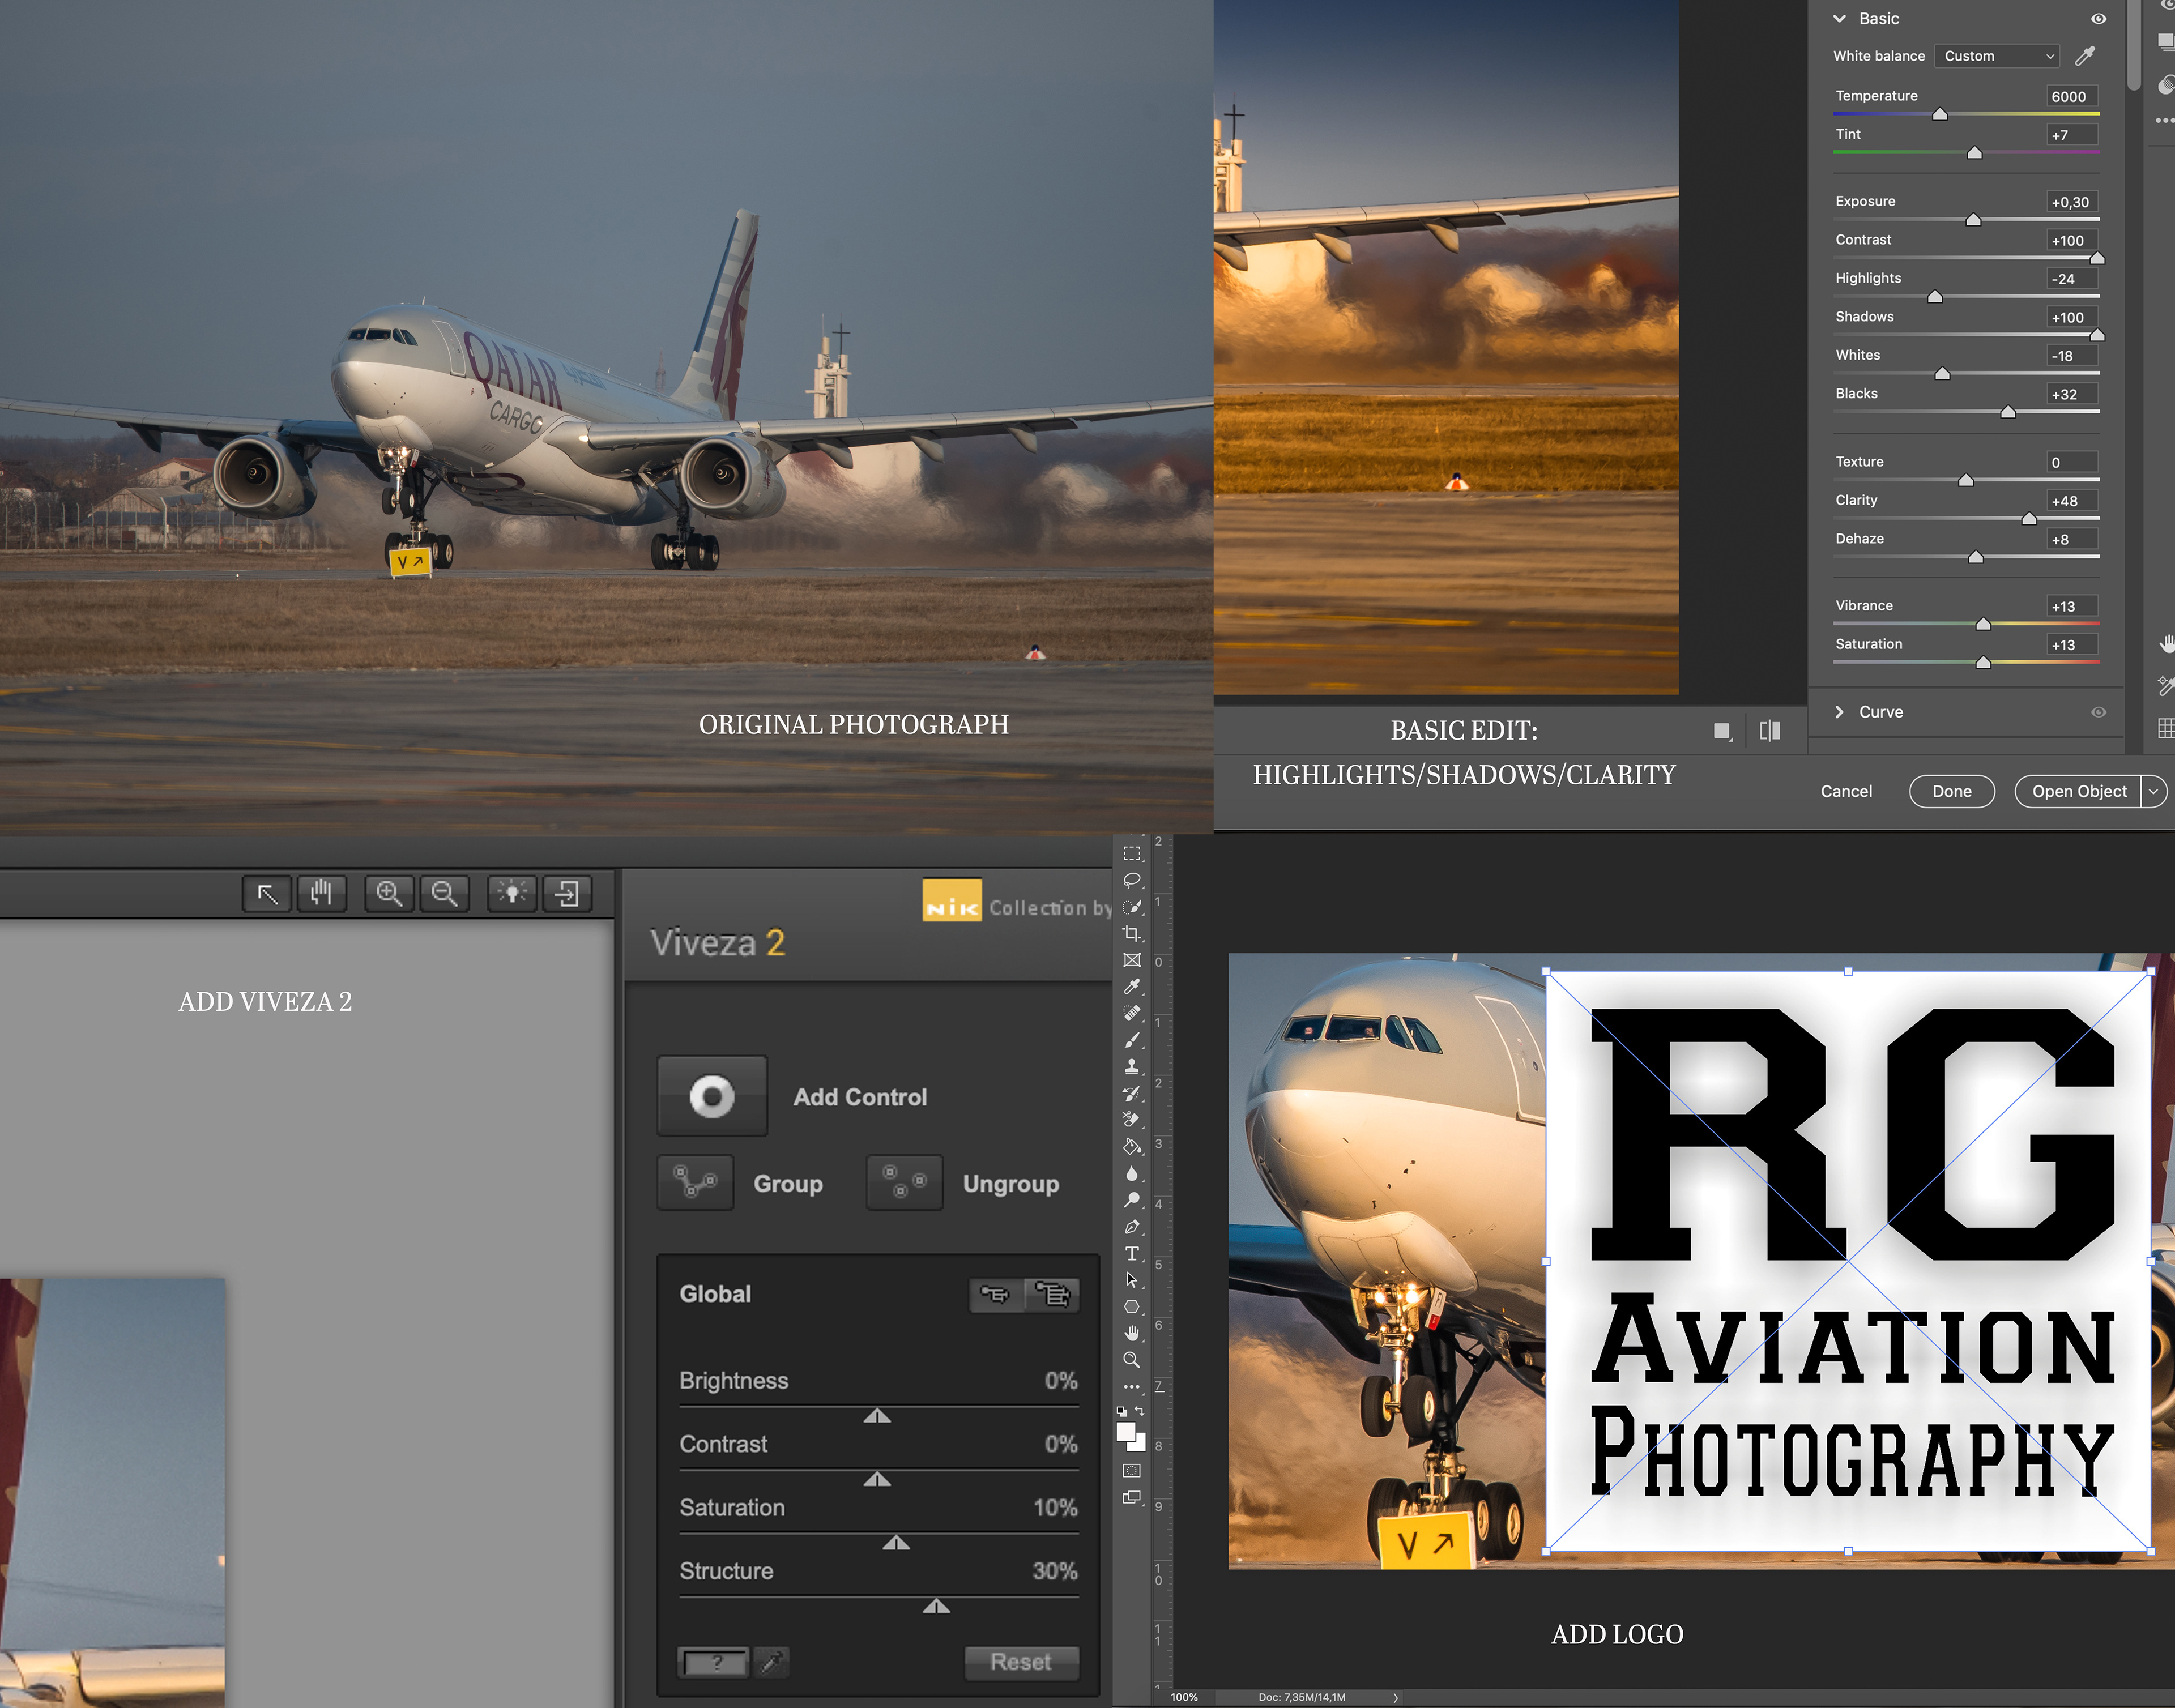This screenshot has width=2175, height=1708.
Task: Open the Photoshop status bar arrow menu
Action: pos(1396,1697)
